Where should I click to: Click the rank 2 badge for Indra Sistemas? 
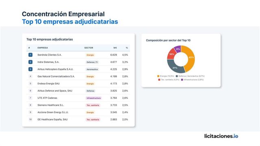tap(30, 62)
